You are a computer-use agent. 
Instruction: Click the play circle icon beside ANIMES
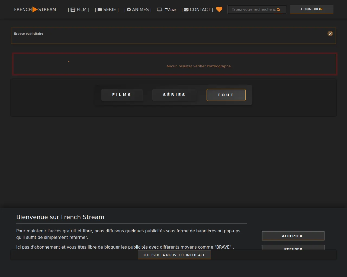129,10
